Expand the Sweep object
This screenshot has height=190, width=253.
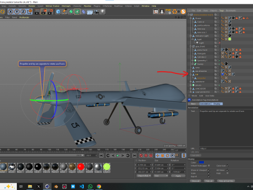192,64
